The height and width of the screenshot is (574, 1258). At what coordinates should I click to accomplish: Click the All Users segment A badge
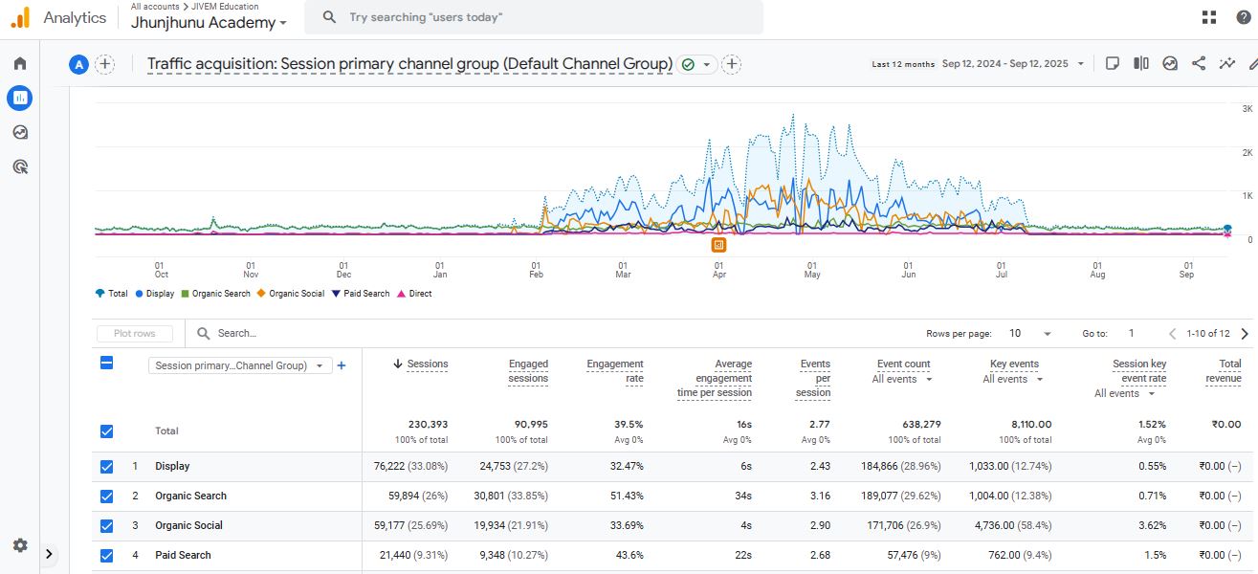point(79,64)
